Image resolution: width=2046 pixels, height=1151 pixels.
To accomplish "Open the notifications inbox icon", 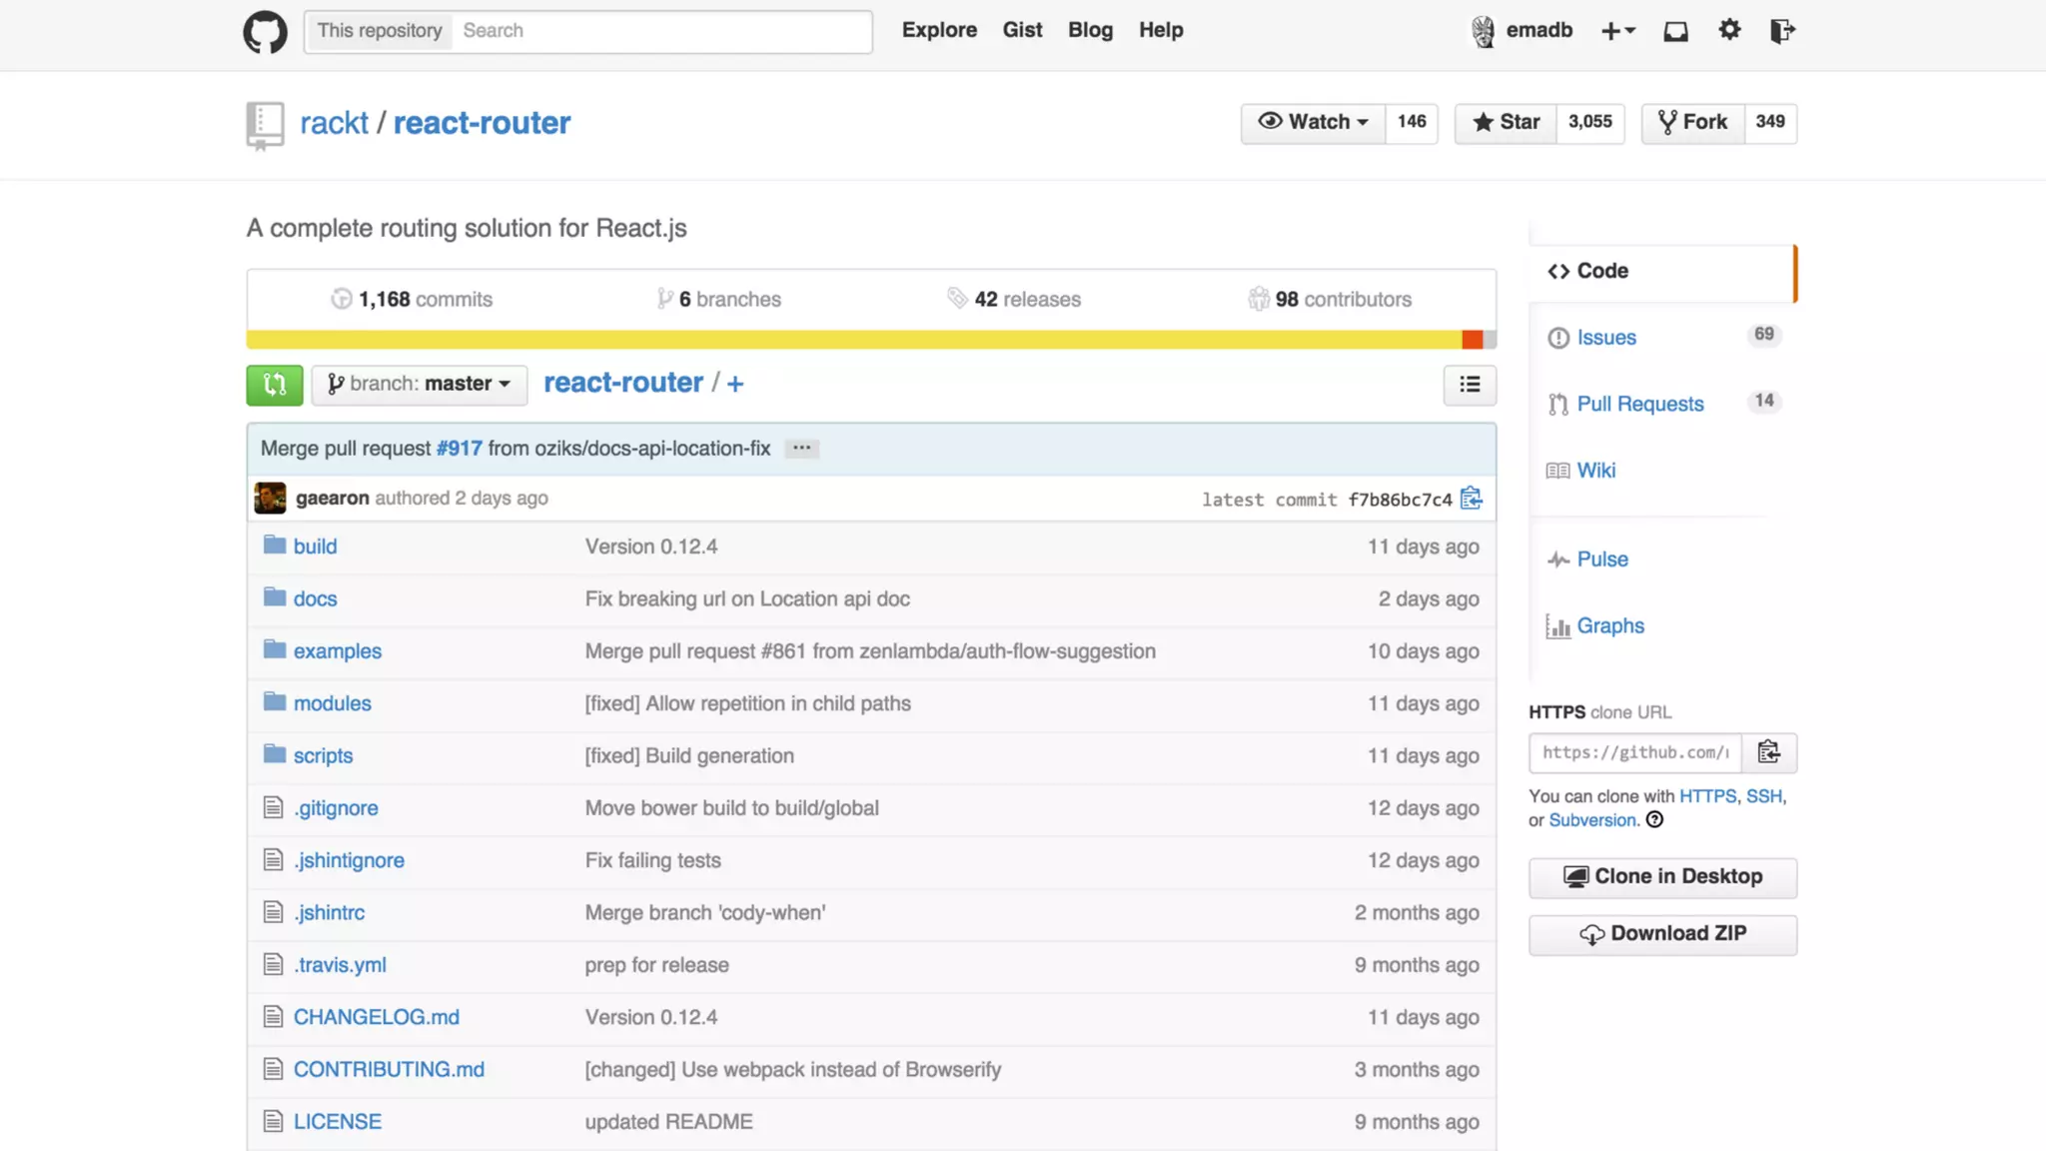I will tap(1675, 31).
